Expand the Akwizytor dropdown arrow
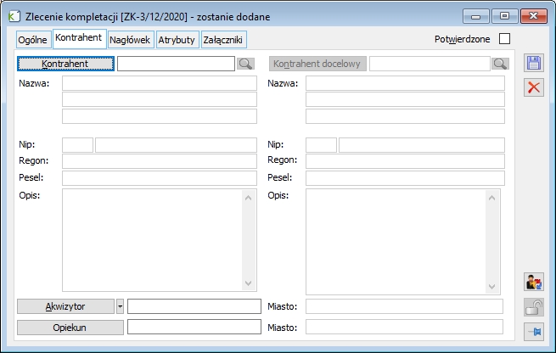Screen dimensions: 556x353 (x=120, y=306)
